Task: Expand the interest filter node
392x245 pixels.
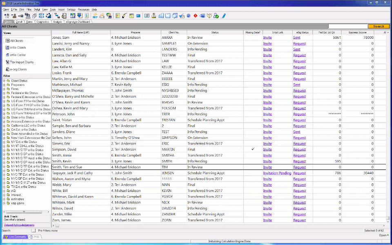Action: [4, 195]
